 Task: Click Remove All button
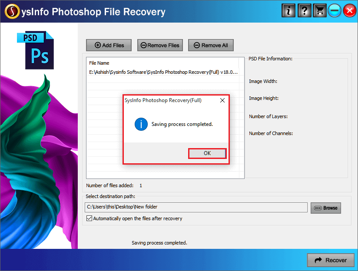tap(211, 45)
